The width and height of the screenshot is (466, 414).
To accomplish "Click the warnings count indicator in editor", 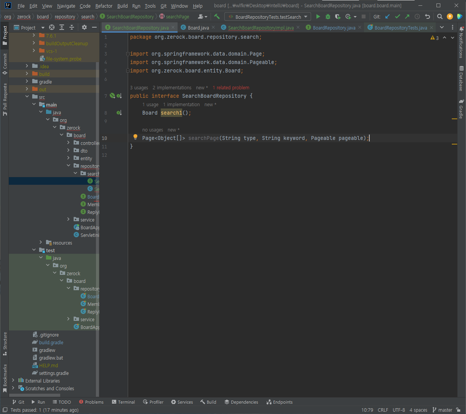I will [x=435, y=38].
